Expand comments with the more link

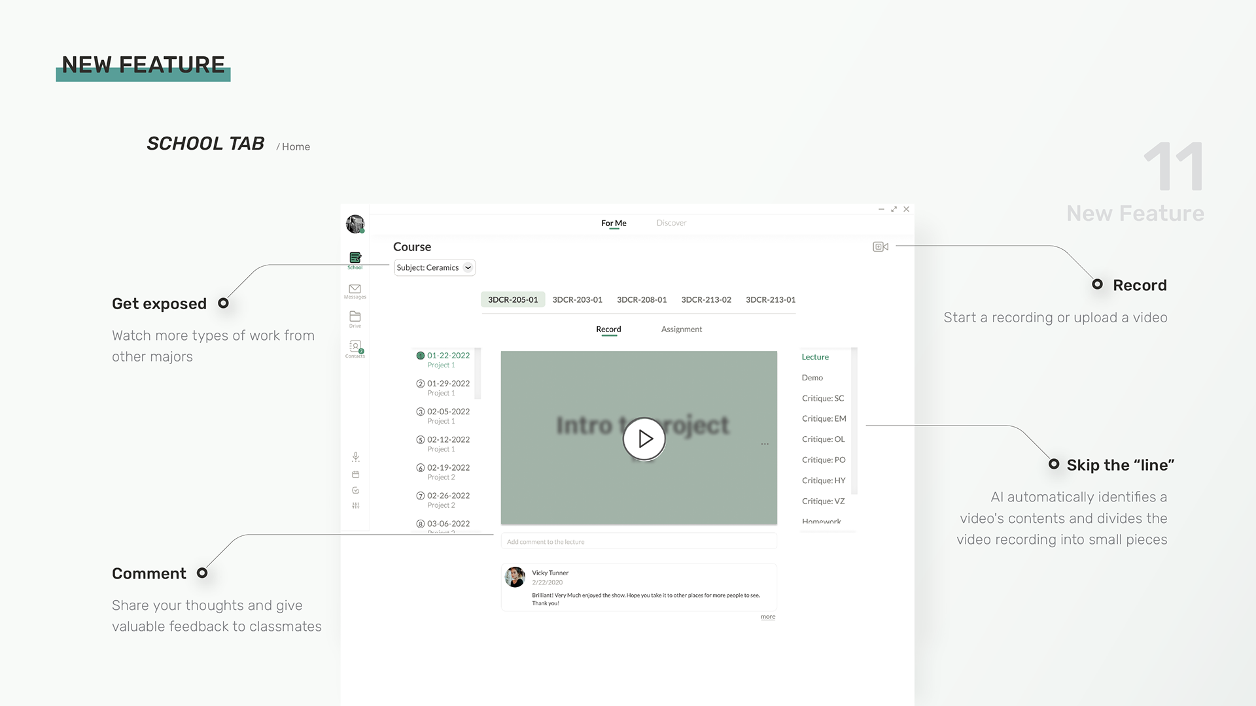pyautogui.click(x=768, y=616)
